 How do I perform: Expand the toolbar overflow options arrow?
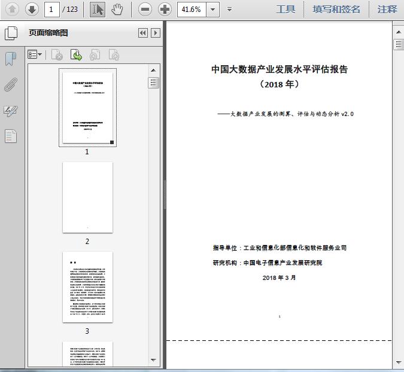point(230,10)
